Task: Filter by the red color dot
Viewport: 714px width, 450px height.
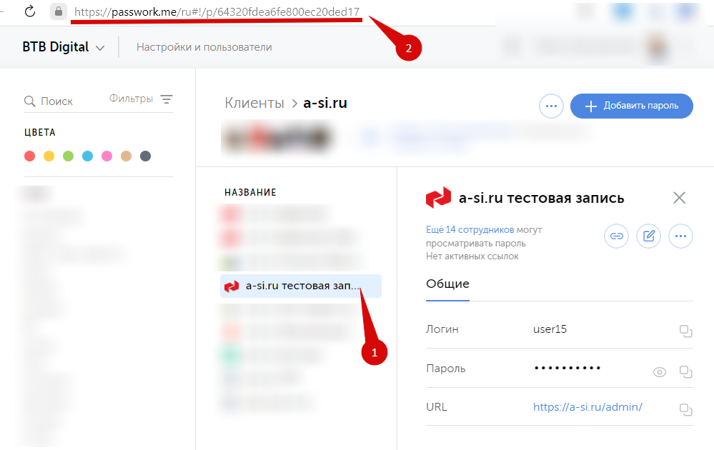Action: (x=29, y=156)
